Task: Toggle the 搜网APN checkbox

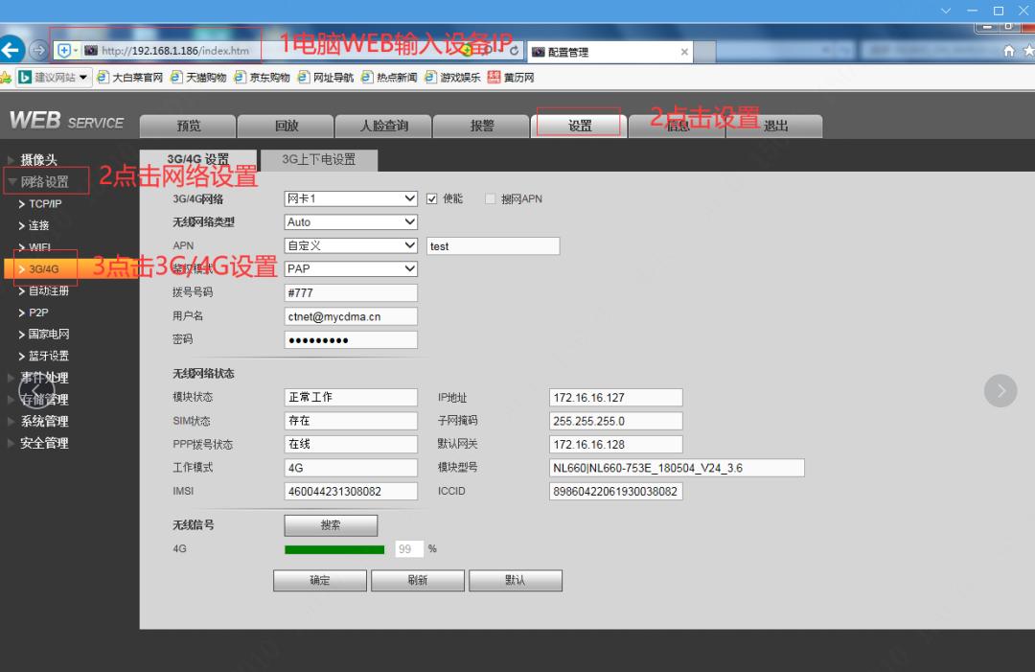Action: tap(490, 198)
